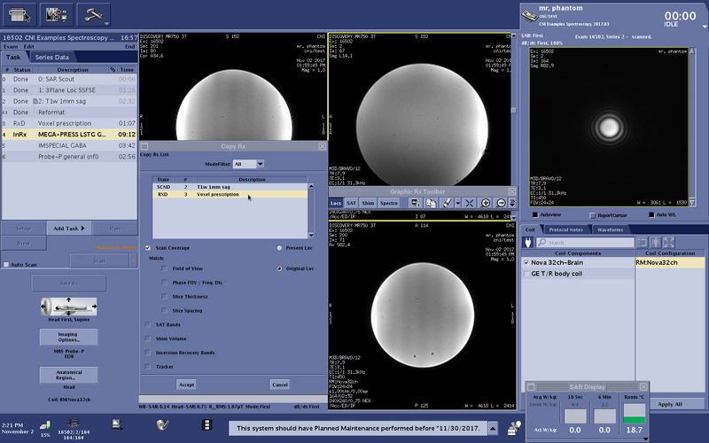Toggle the Auto Scan checkbox
Viewport: 709px width, 443px height.
tap(6, 264)
